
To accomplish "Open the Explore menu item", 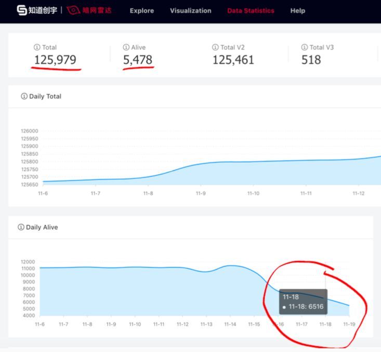I will point(142,10).
